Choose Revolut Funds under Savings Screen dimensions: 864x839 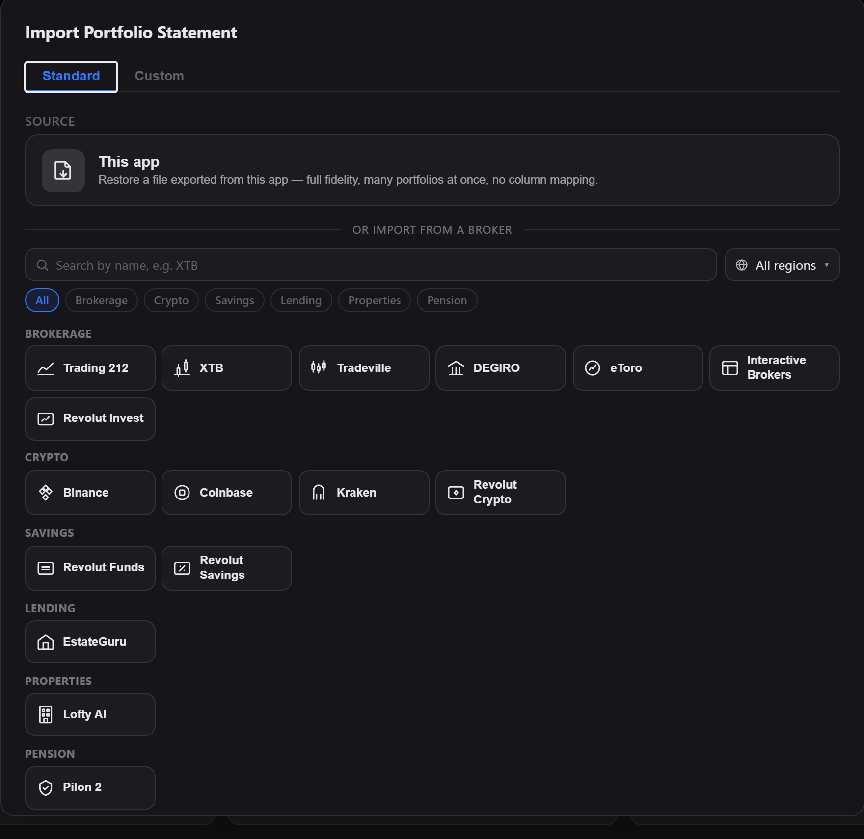(90, 568)
